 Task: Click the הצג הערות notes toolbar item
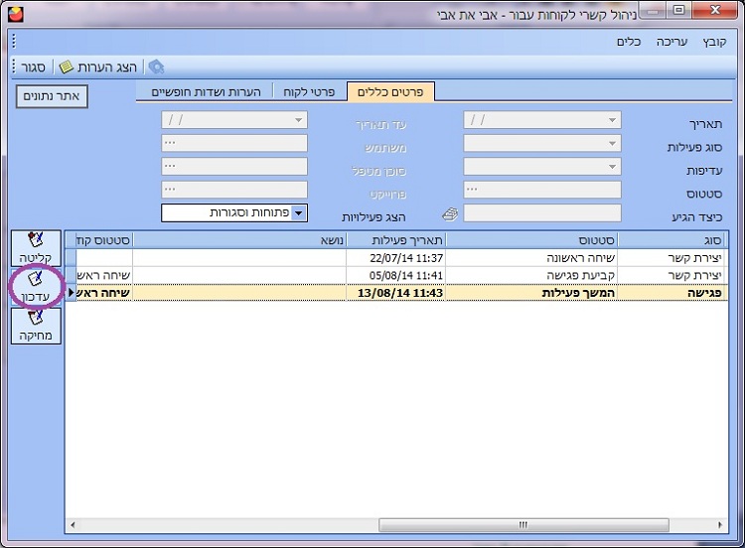[98, 67]
